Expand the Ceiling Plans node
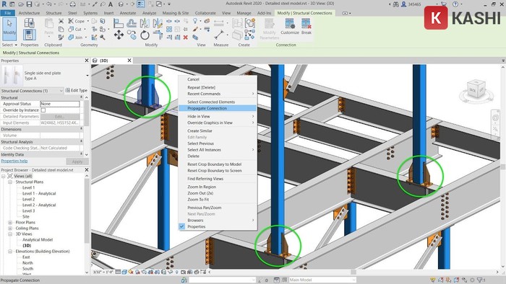 [x=10, y=228]
